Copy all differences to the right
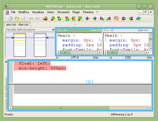The width and height of the screenshot is (158, 121). (x=124, y=18)
